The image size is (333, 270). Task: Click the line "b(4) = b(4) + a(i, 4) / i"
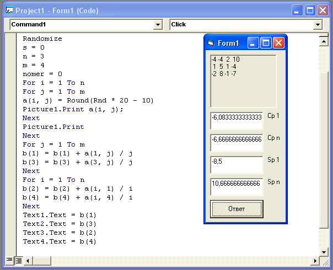click(78, 198)
